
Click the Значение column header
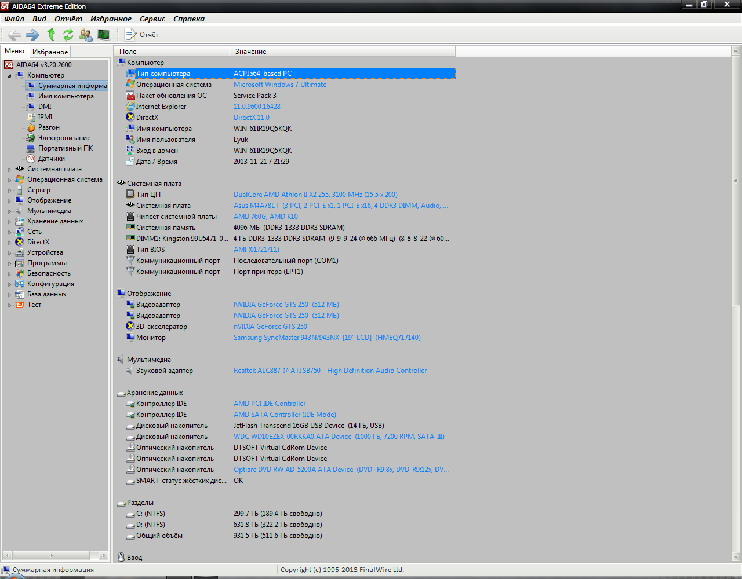tap(250, 52)
